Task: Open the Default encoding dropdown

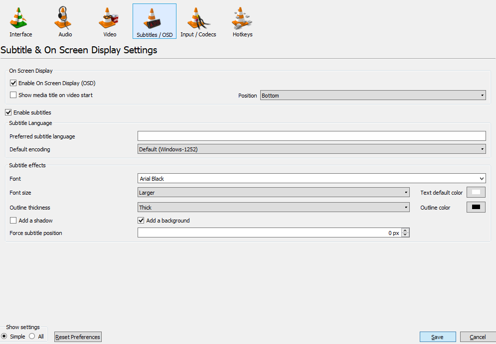Action: tap(311, 149)
